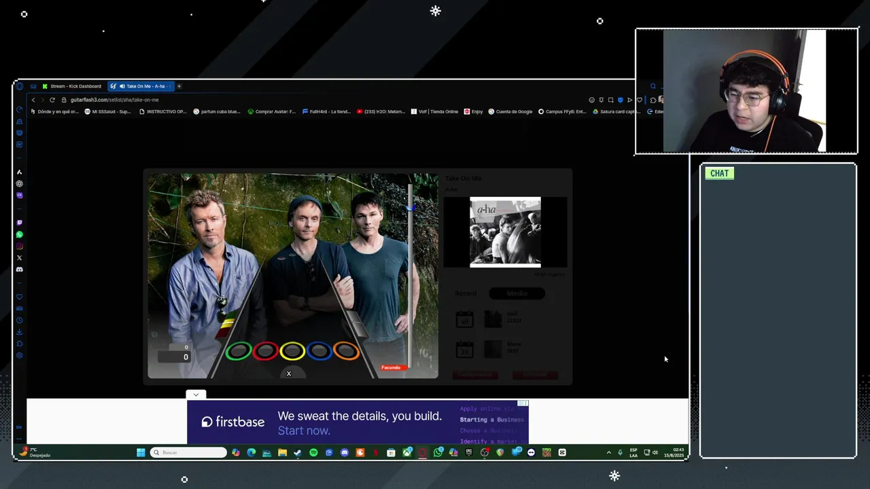Select the Media tab in score panel
870x489 pixels.
(x=517, y=293)
